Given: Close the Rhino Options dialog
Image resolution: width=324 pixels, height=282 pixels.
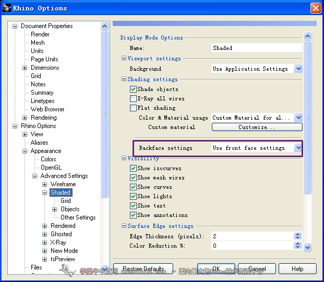Looking at the screenshot, I should pos(316,8).
